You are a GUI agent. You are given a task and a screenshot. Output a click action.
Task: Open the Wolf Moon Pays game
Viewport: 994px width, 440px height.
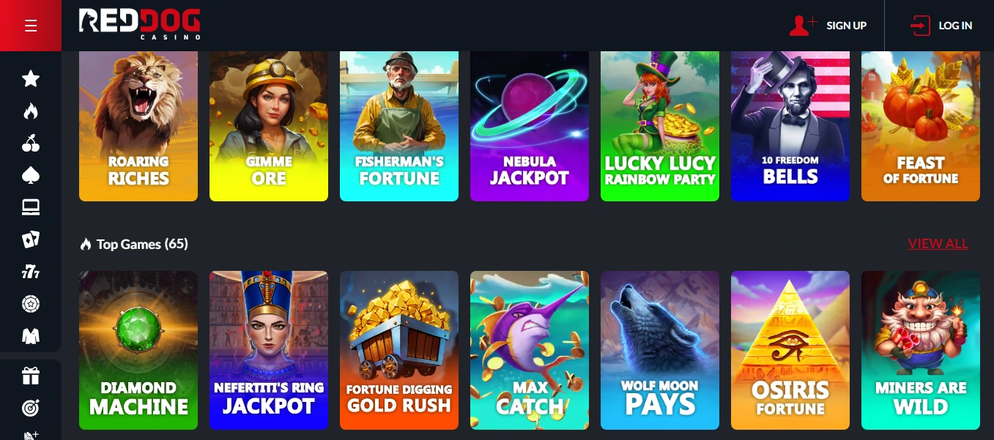point(660,350)
